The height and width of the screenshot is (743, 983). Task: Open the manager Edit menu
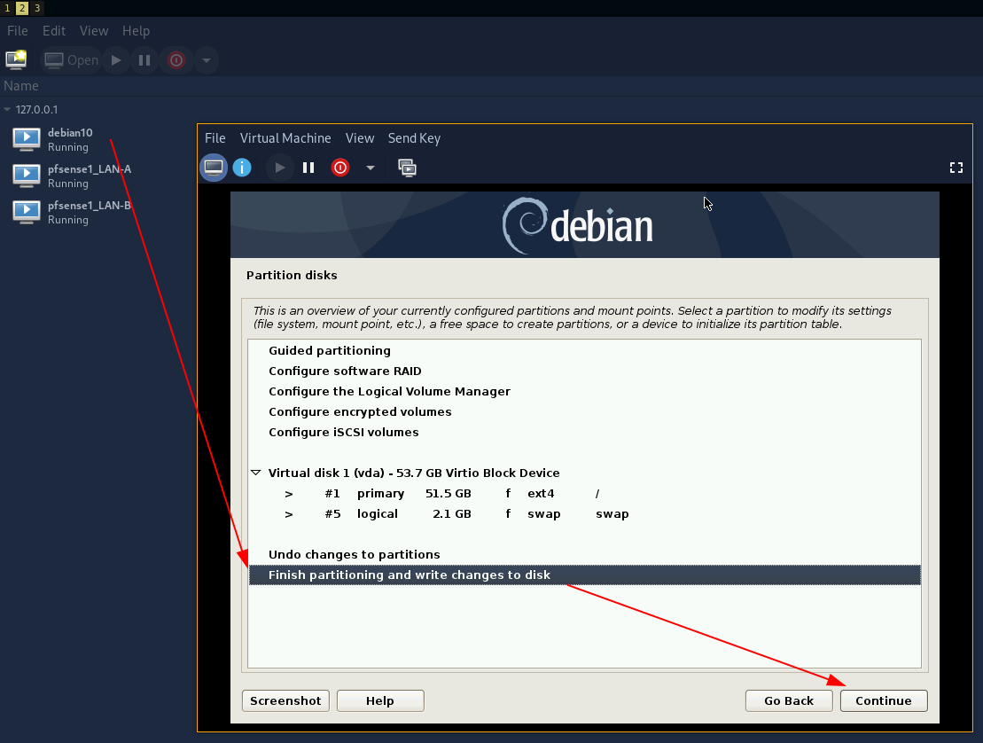point(54,31)
